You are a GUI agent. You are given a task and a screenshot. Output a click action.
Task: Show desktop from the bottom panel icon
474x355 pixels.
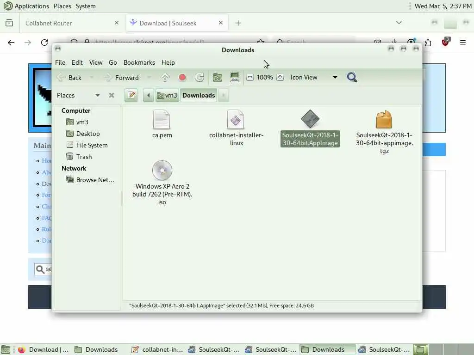[6, 349]
